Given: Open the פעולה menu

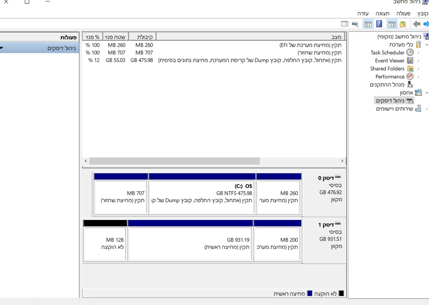Looking at the screenshot, I should click(403, 14).
